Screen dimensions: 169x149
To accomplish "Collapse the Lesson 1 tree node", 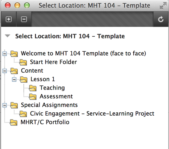I will [x=14, y=79].
